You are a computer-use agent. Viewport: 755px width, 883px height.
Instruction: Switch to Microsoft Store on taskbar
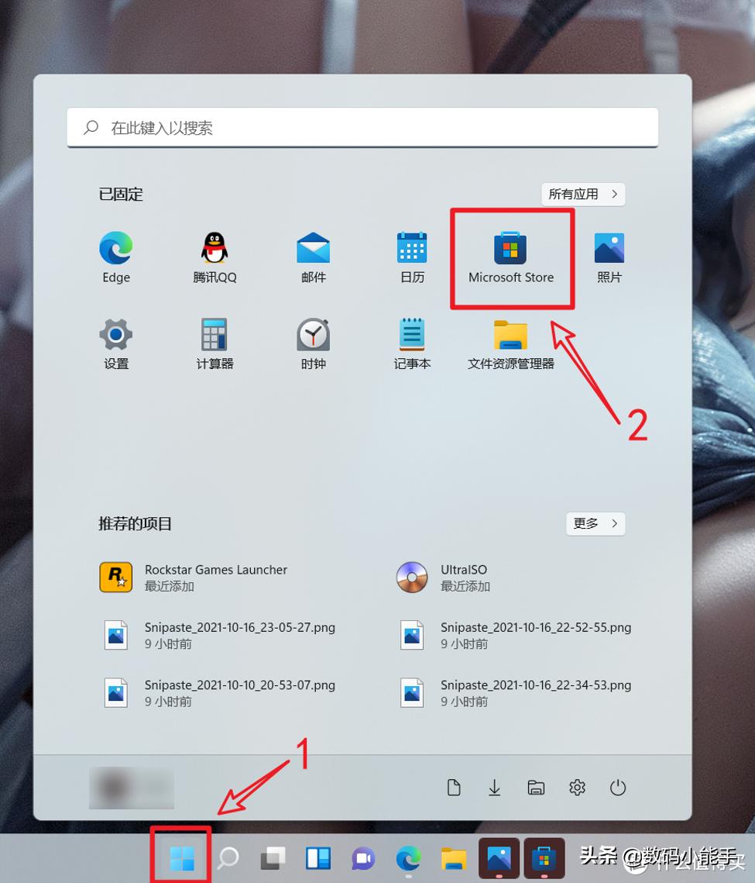(x=544, y=858)
